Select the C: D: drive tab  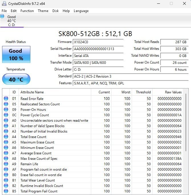(x=12, y=21)
